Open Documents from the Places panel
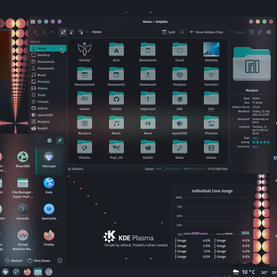 48,62
